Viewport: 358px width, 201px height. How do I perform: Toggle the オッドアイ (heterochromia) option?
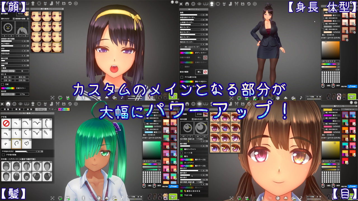182,163
